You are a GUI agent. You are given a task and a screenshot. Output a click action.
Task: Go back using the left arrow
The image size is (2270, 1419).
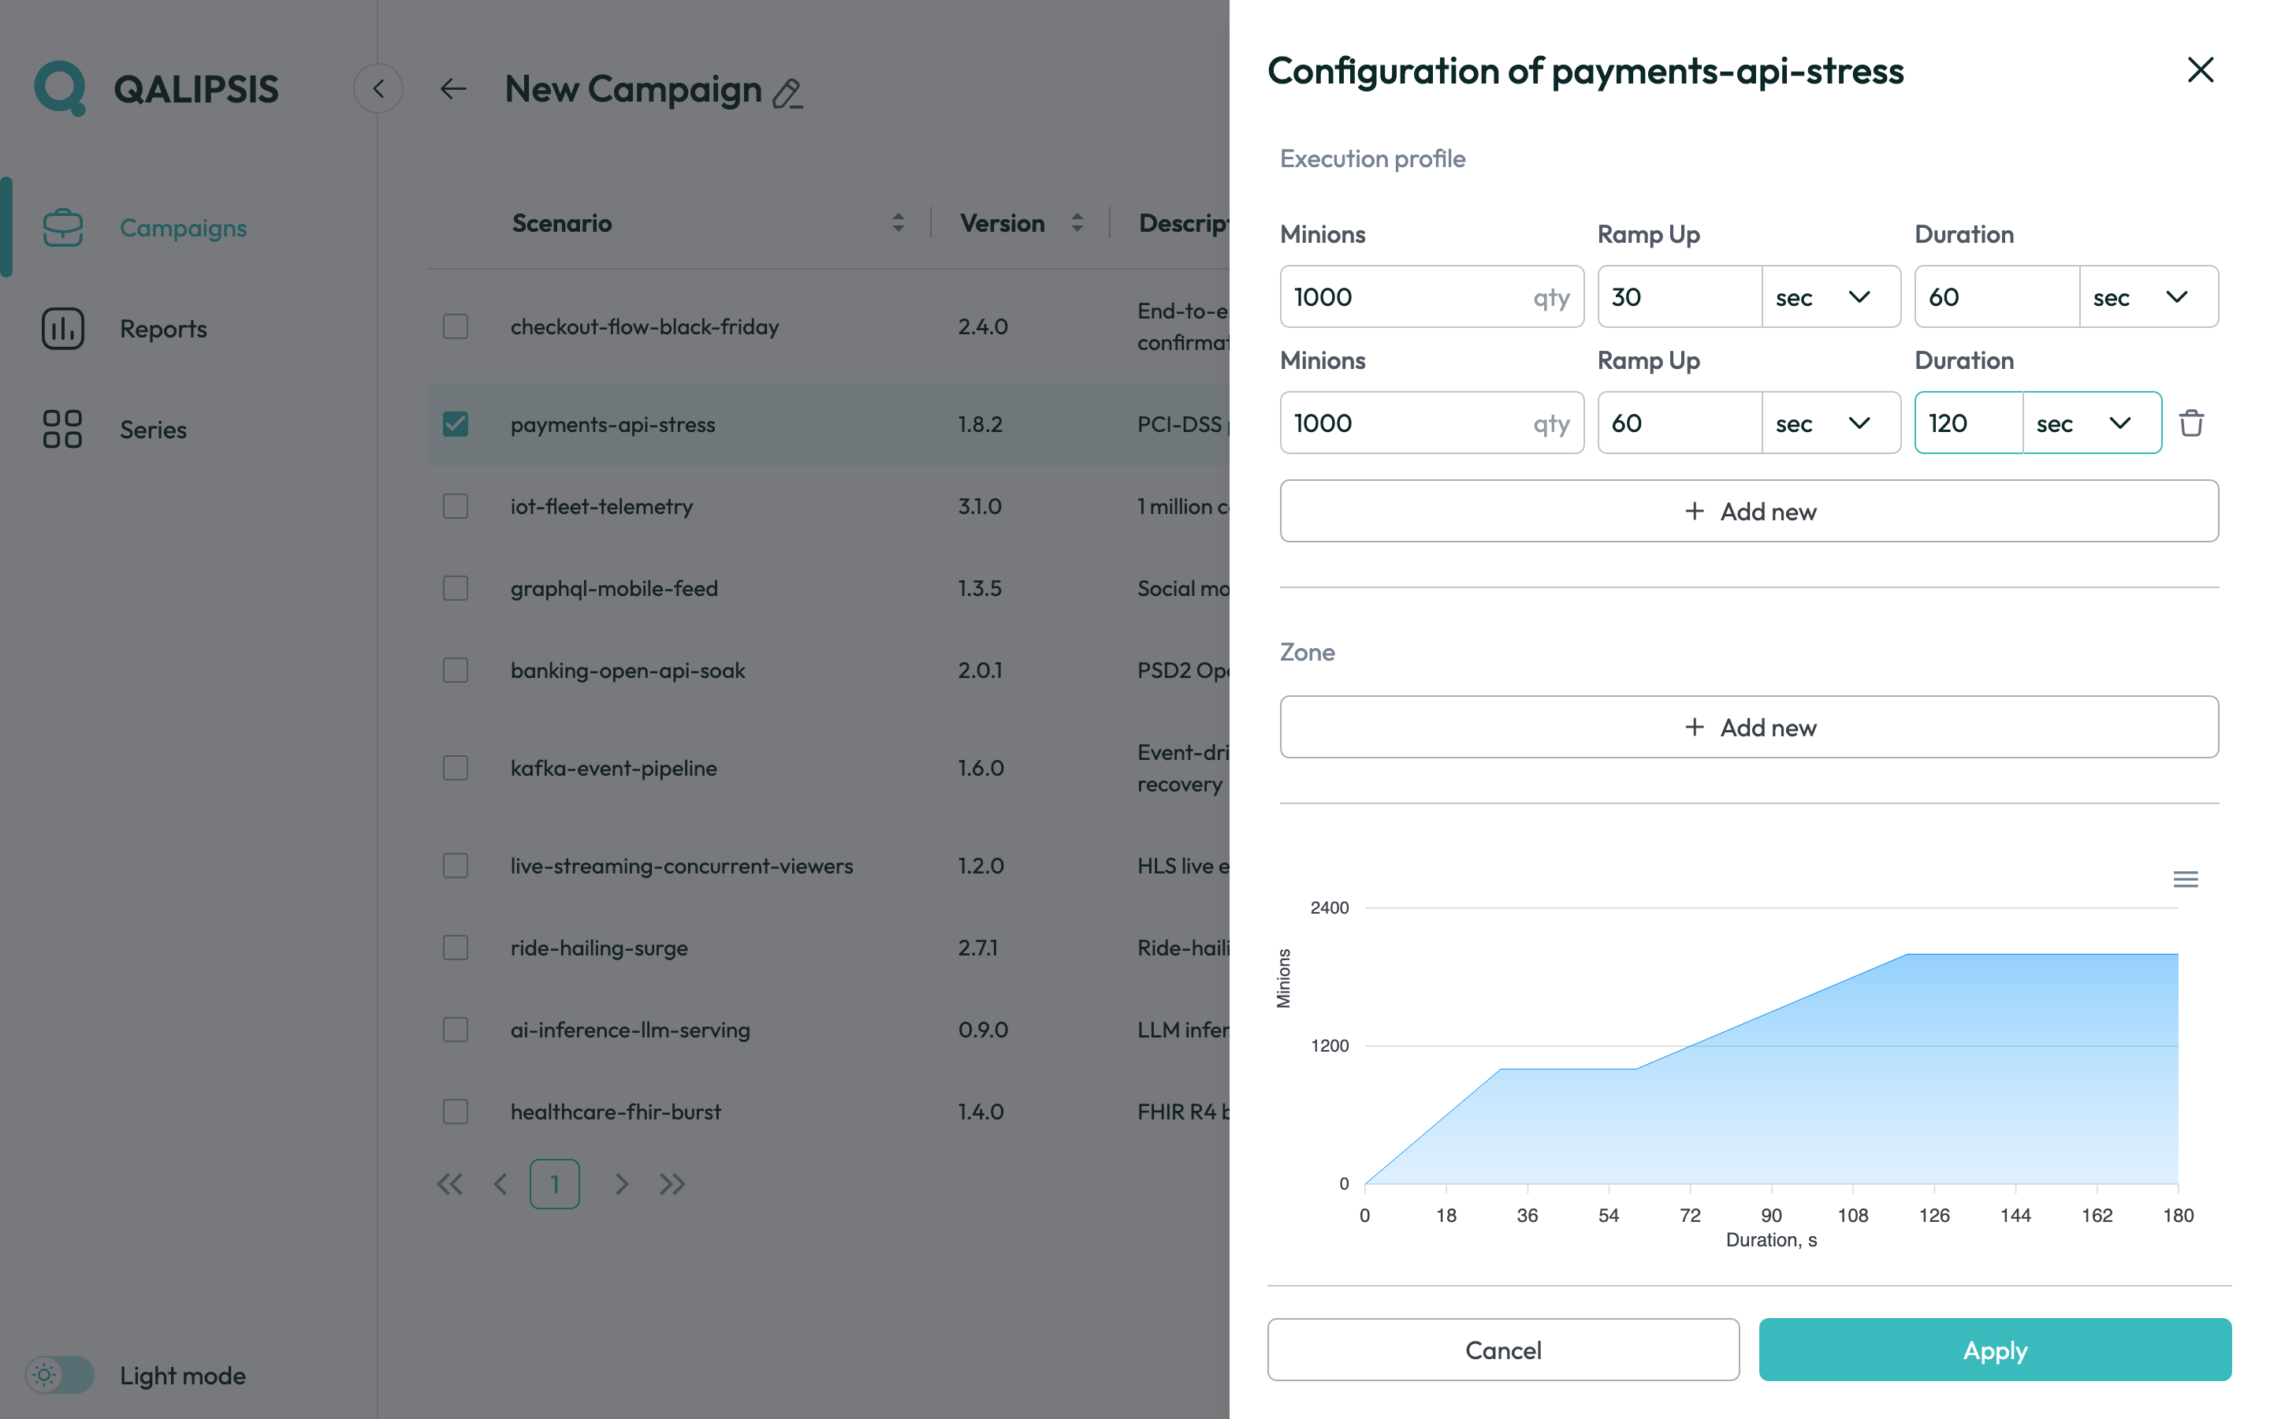click(x=454, y=89)
